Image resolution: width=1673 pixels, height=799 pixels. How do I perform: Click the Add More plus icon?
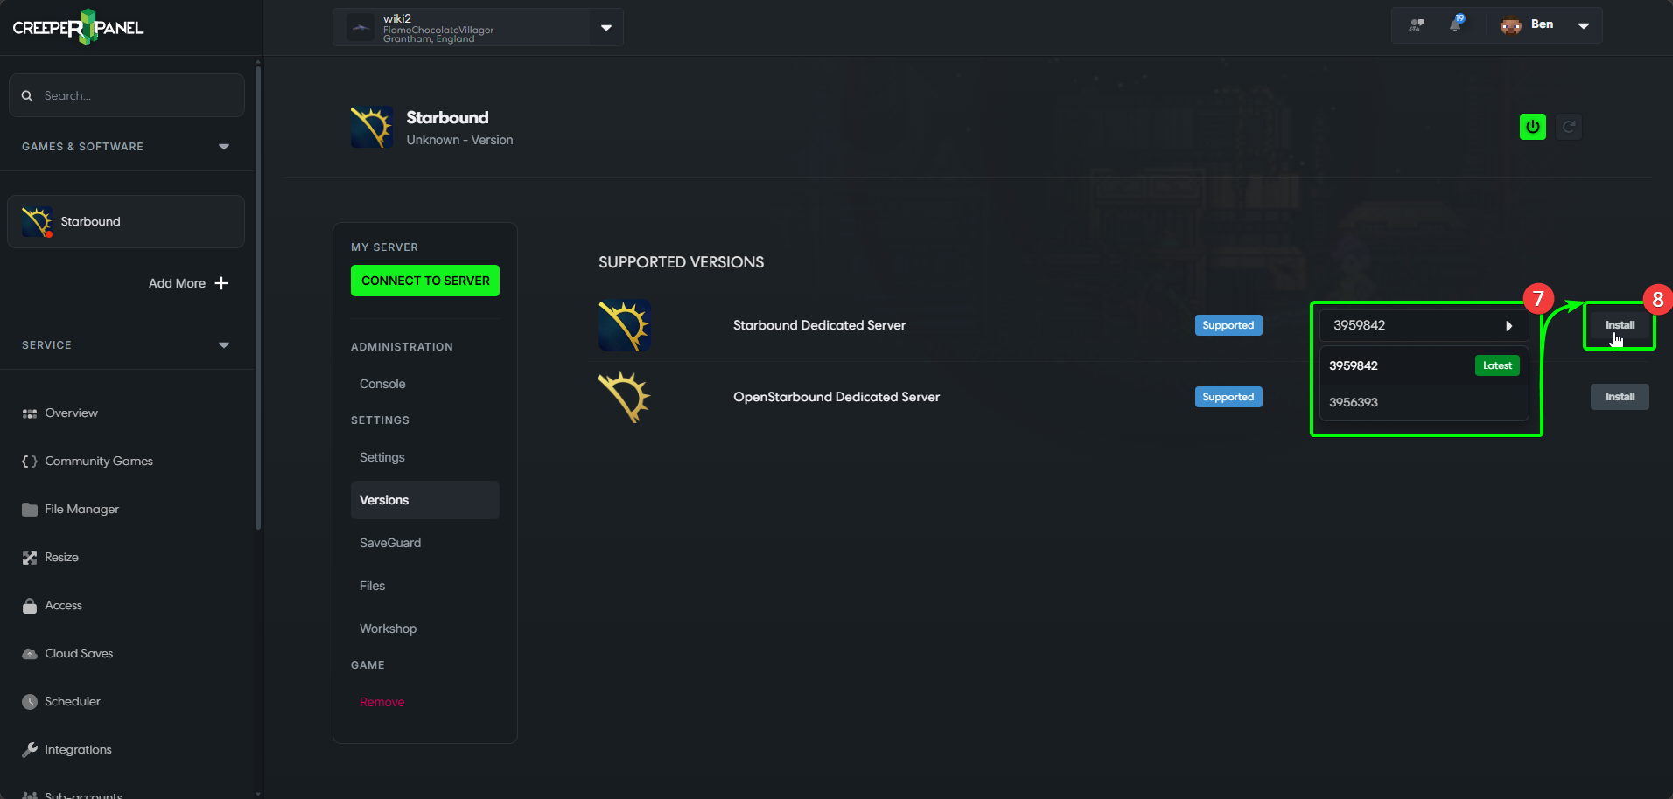coord(221,283)
